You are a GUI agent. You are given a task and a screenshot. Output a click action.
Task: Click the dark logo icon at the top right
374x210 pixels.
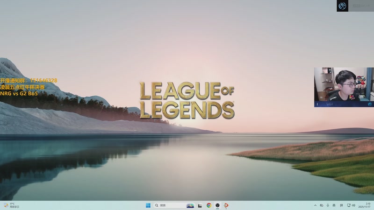pos(342,6)
